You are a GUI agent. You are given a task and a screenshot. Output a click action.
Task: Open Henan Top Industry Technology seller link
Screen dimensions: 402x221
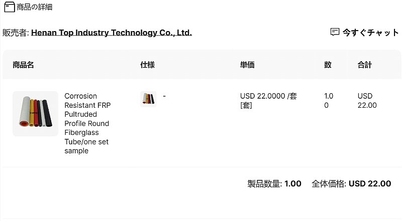coord(112,33)
